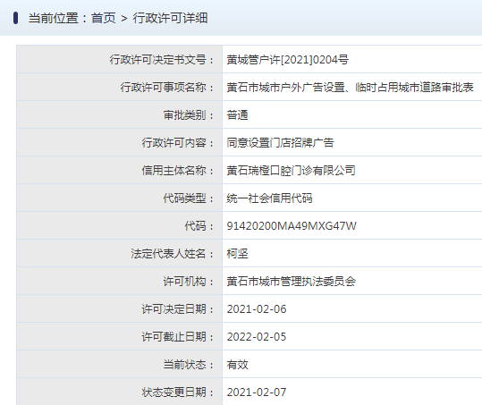482x405 pixels.
Task: Click the 信用主体名称 label cell
Action: pyautogui.click(x=120, y=170)
